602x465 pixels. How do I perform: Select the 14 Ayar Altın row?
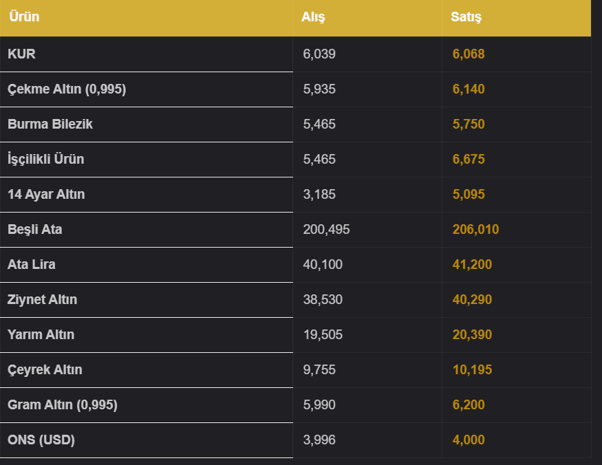(295, 194)
